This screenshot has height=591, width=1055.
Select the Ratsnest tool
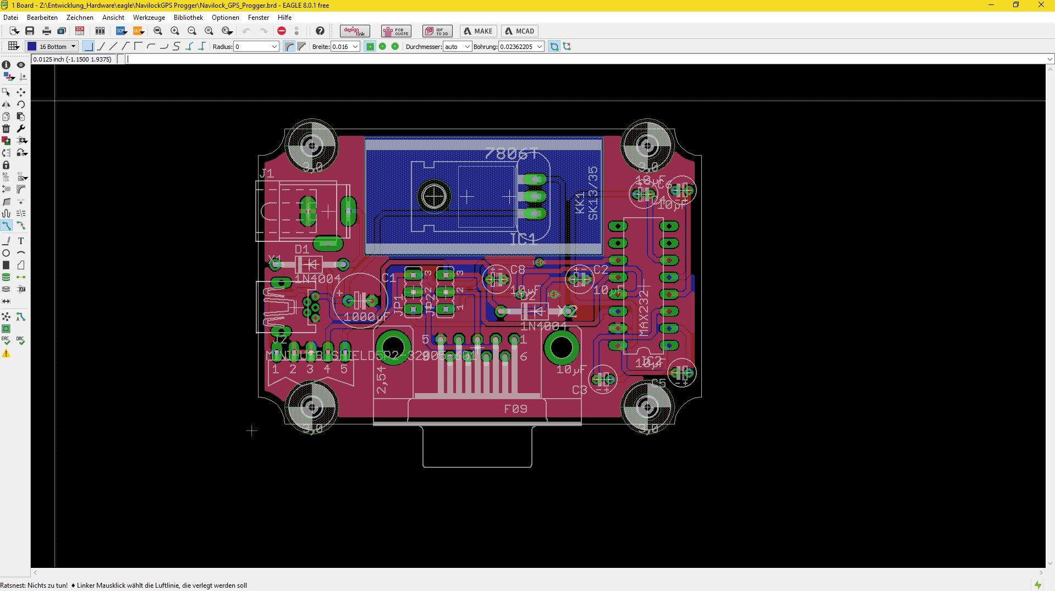point(6,317)
